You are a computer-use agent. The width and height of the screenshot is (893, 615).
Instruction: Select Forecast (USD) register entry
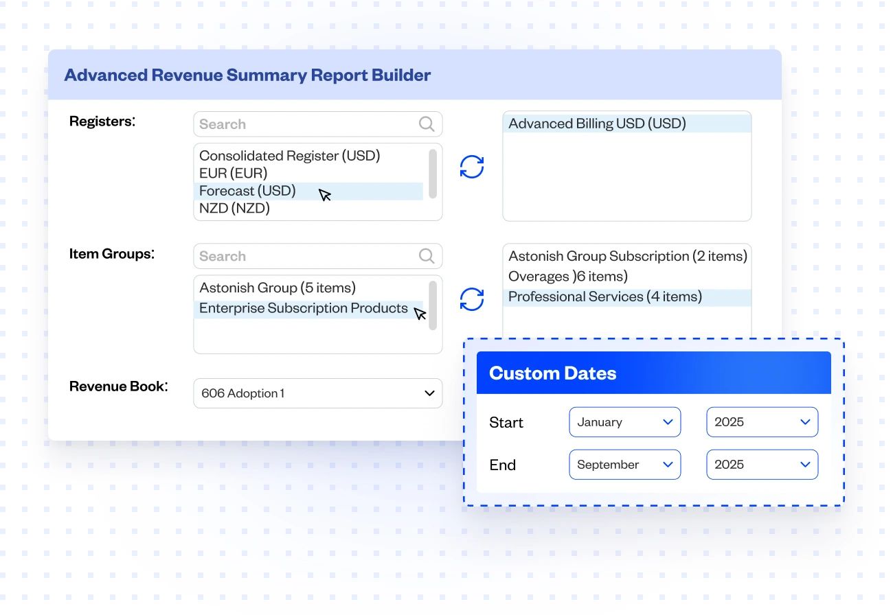coord(247,191)
